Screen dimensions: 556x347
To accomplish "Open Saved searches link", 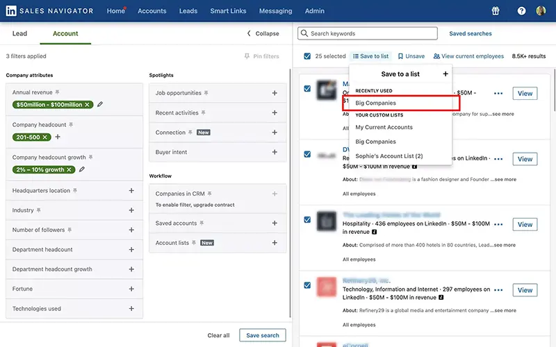I will point(471,33).
